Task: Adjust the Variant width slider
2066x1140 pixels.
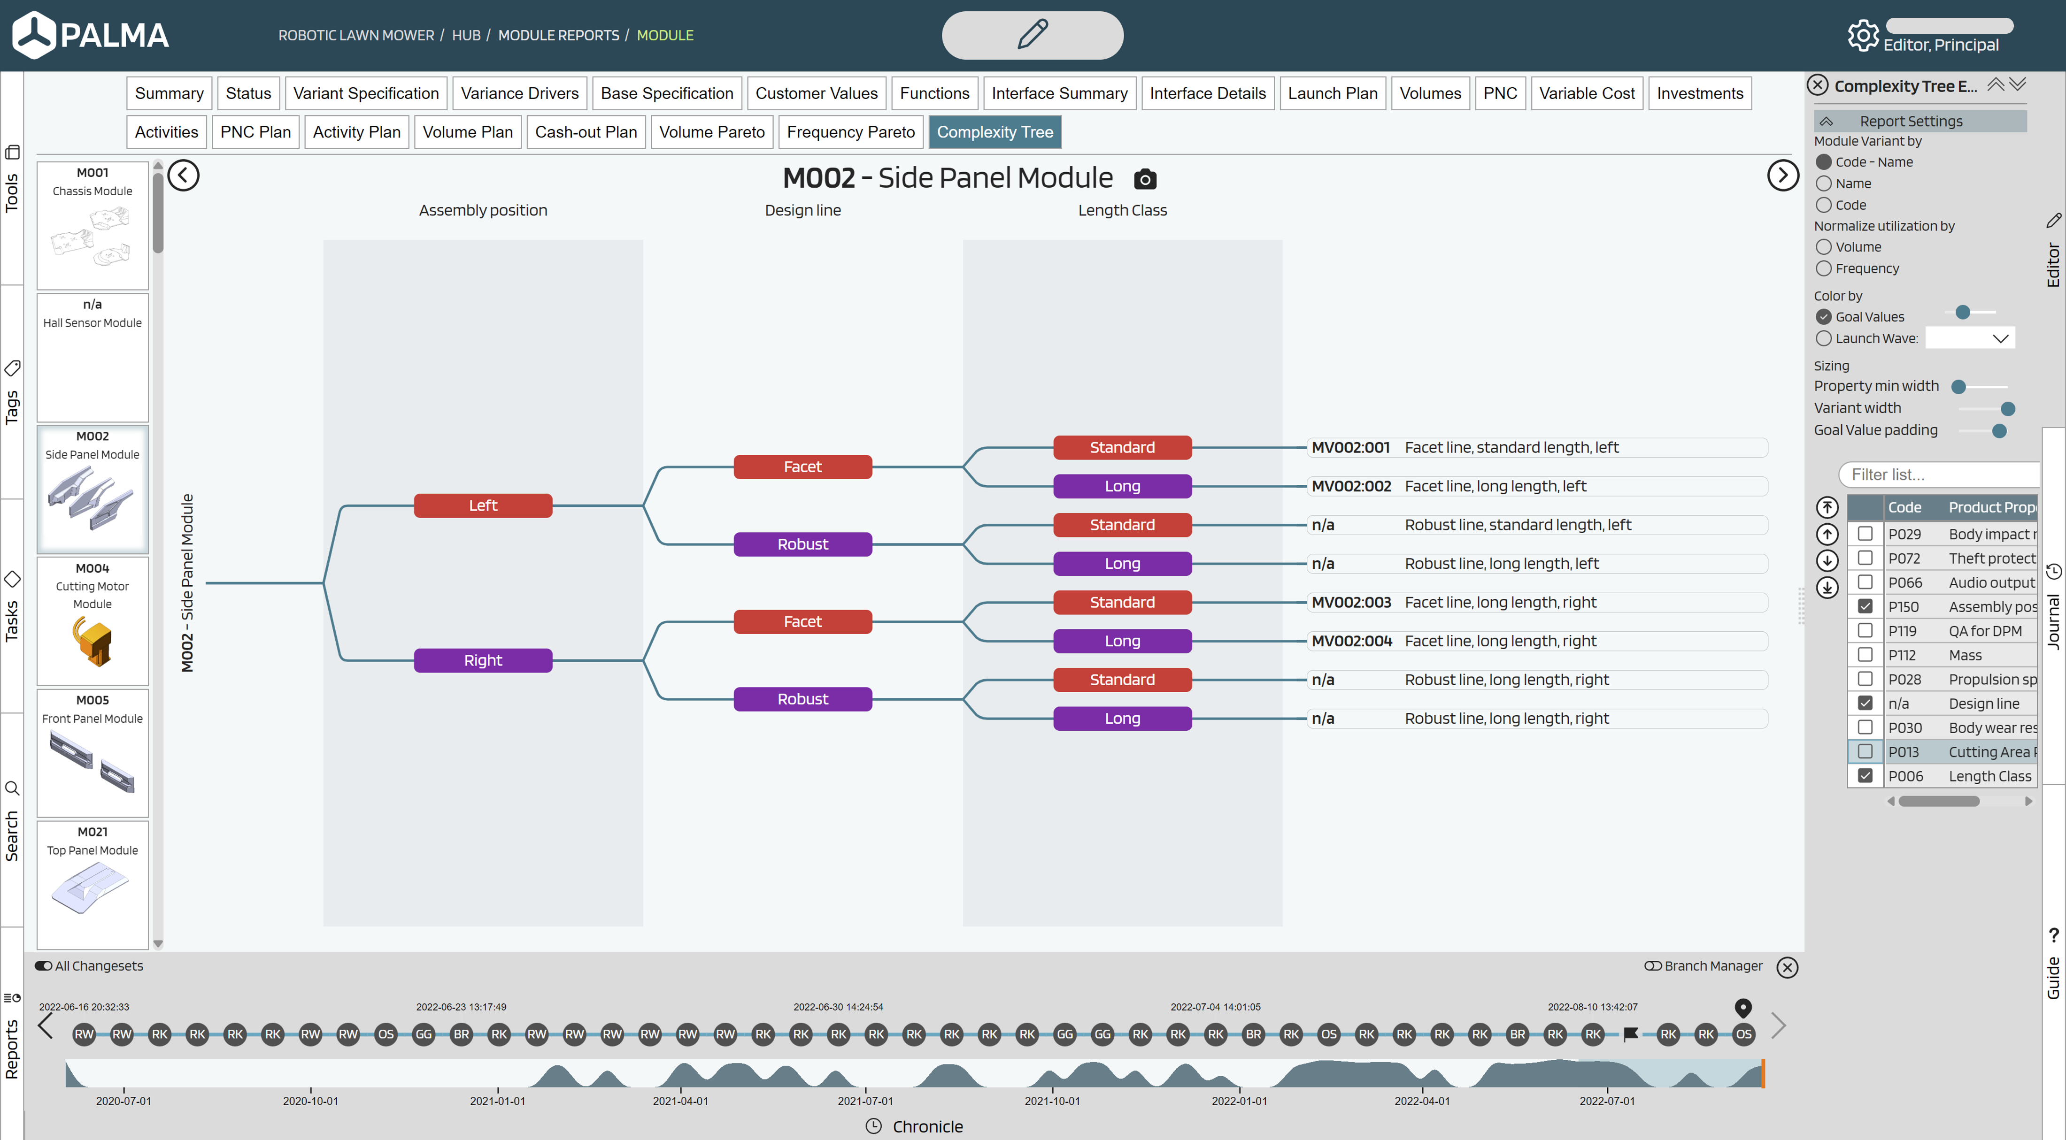Action: pos(2007,409)
